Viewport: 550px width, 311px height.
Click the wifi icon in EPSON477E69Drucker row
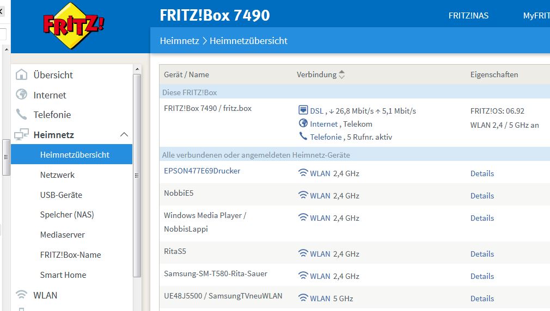tap(303, 173)
